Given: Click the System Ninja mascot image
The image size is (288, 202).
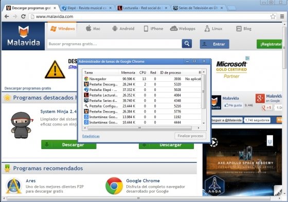Looking at the screenshot, I should click(x=22, y=125).
